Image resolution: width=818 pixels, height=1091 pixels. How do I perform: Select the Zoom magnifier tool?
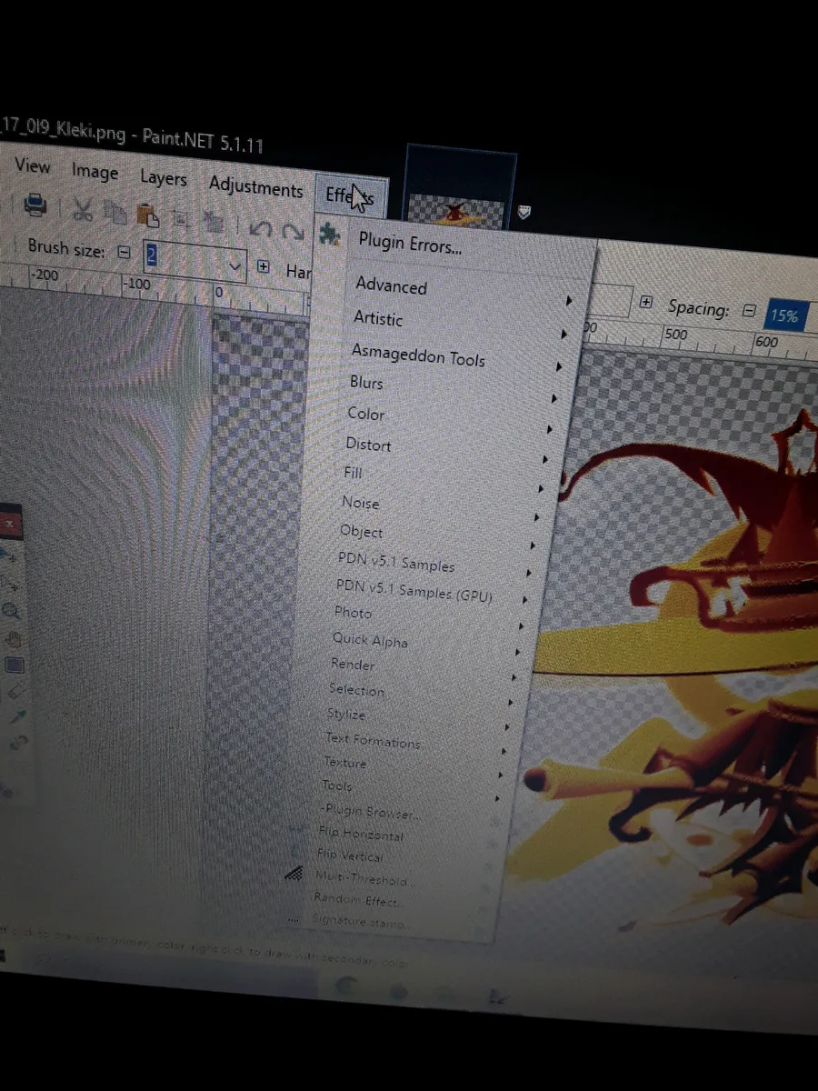click(x=11, y=610)
